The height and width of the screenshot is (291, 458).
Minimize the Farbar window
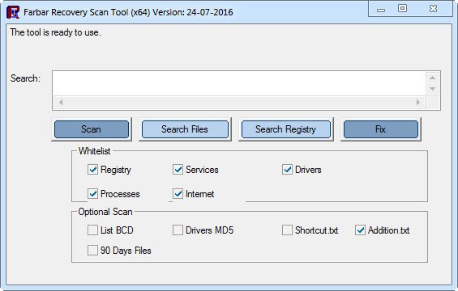coord(381,10)
